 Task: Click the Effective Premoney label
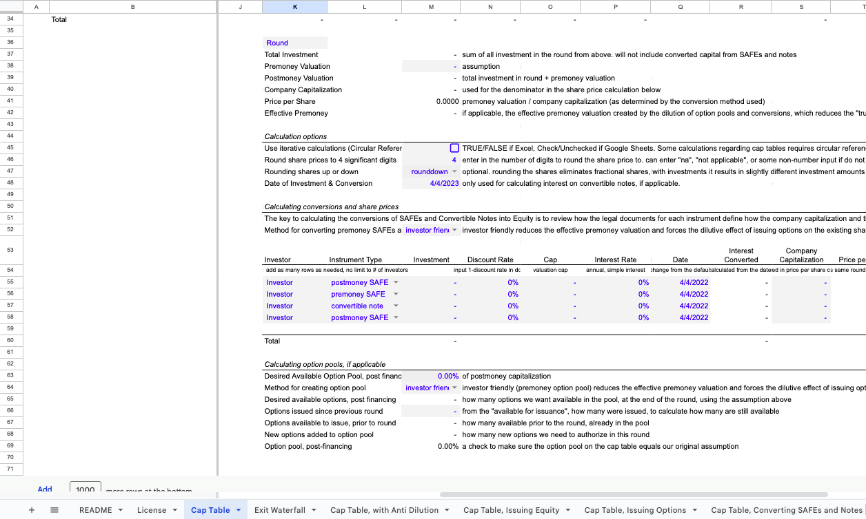[x=296, y=113]
